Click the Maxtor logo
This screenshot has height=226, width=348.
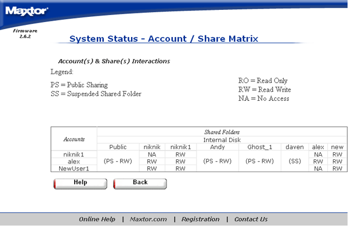point(27,11)
